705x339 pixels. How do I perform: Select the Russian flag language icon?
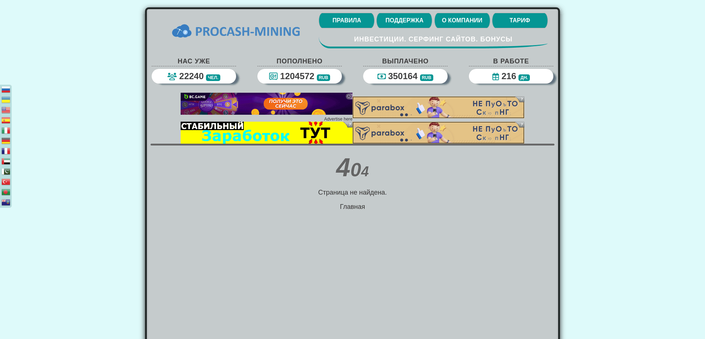(x=6, y=90)
